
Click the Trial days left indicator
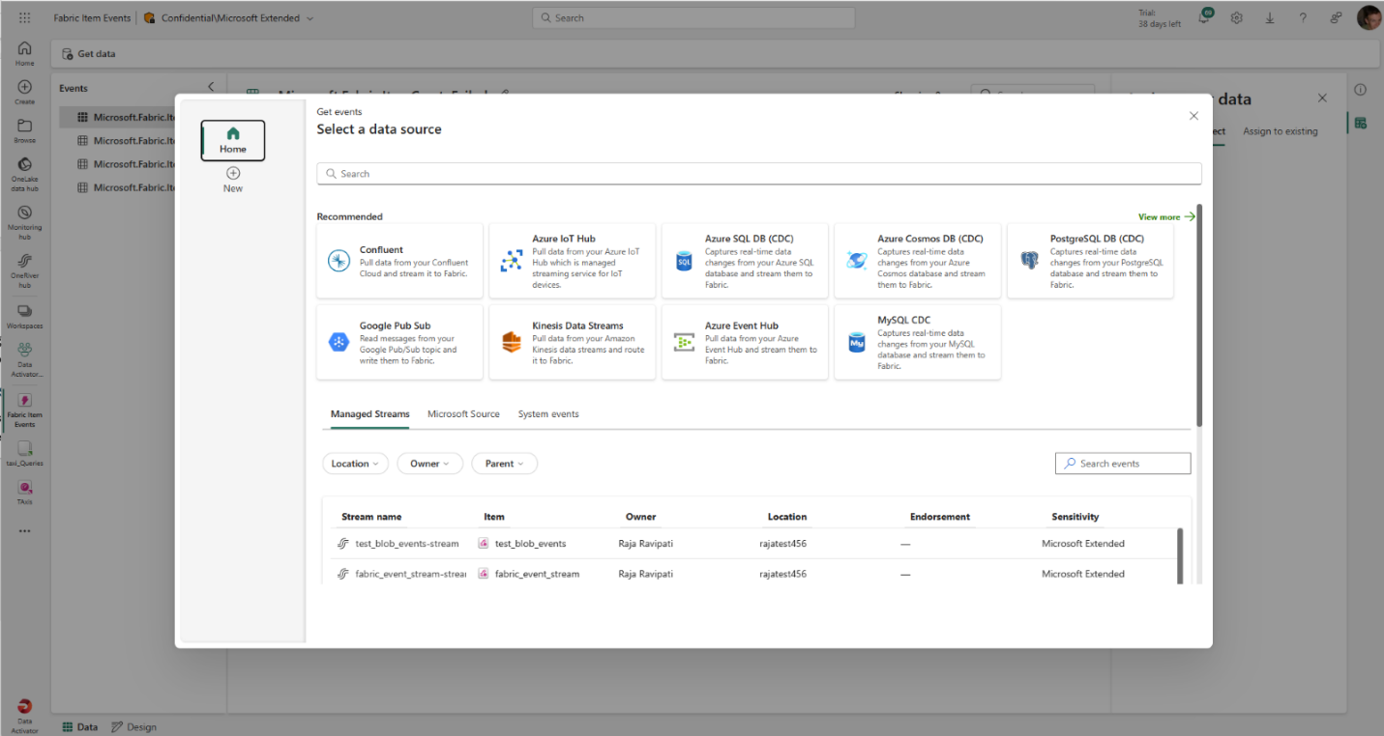click(x=1160, y=18)
